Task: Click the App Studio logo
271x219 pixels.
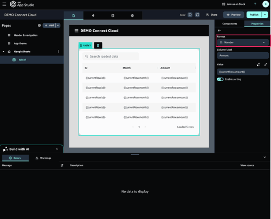Action: click(22, 4)
